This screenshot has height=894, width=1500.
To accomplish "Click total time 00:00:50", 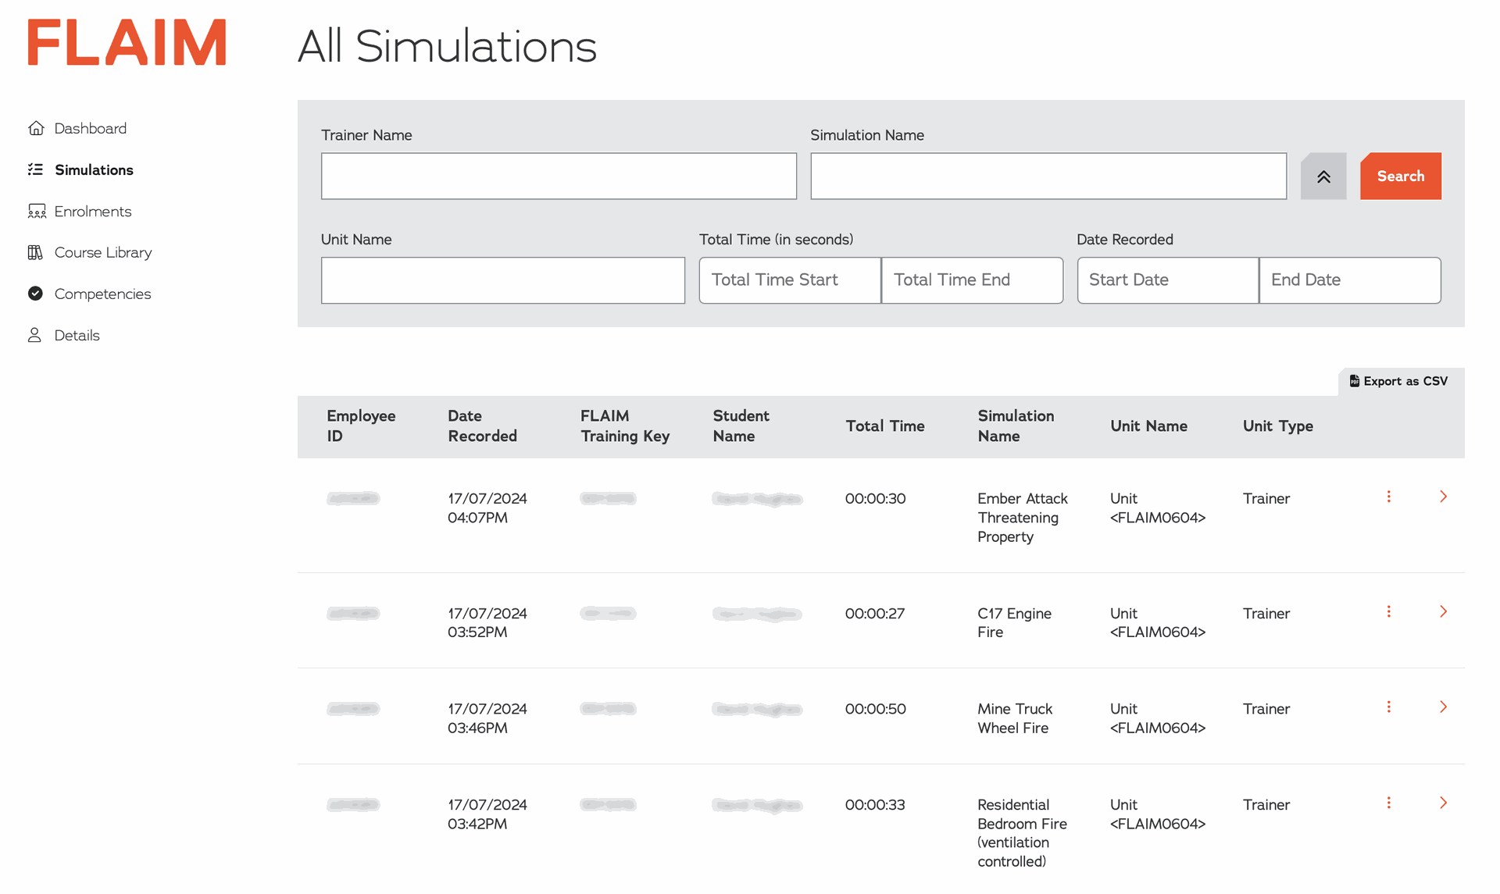I will tap(875, 709).
